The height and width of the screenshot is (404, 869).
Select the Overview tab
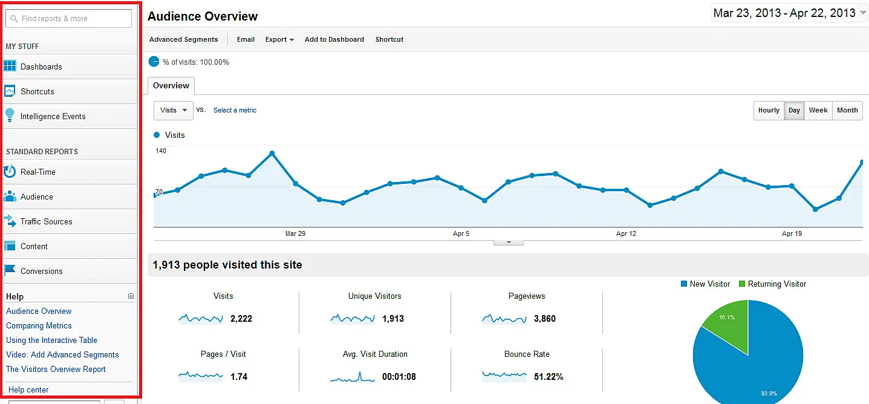(171, 85)
